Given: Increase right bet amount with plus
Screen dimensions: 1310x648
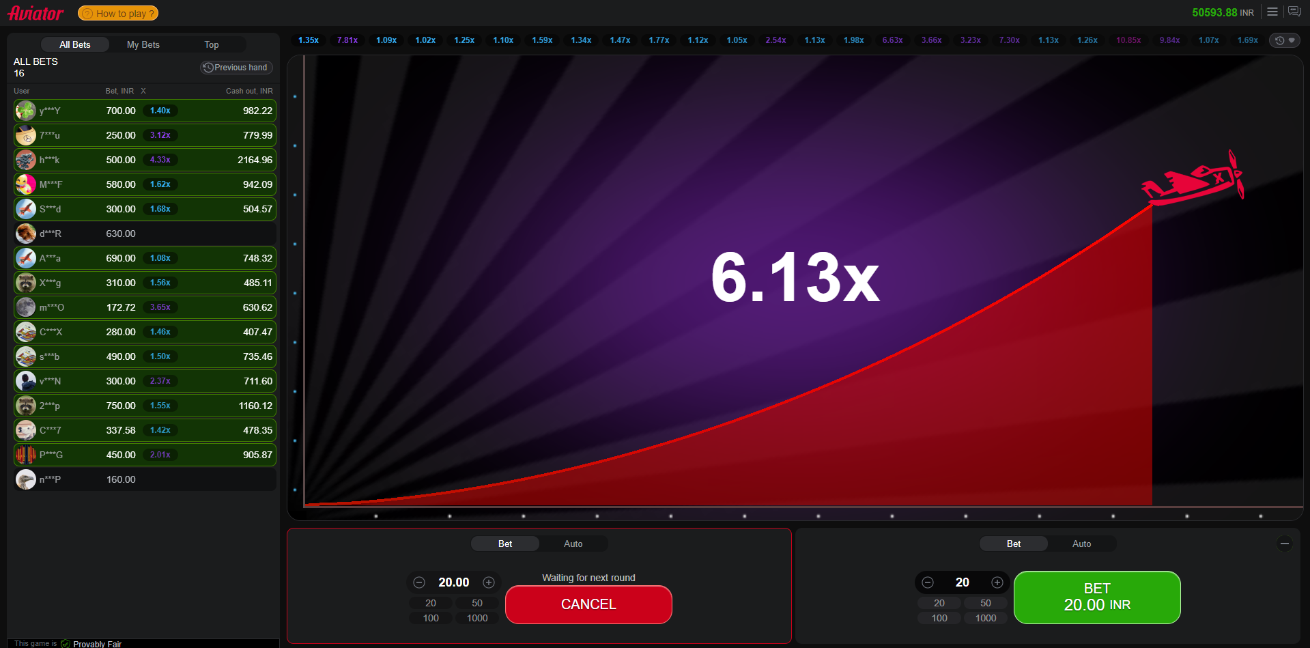Looking at the screenshot, I should tap(997, 582).
